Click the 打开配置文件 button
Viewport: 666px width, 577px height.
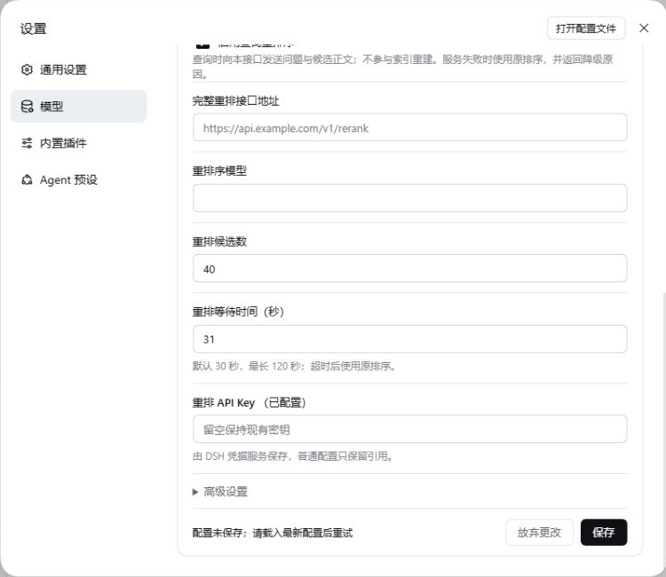point(586,28)
